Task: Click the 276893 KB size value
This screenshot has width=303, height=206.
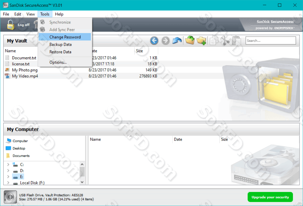Action: pyautogui.click(x=148, y=76)
